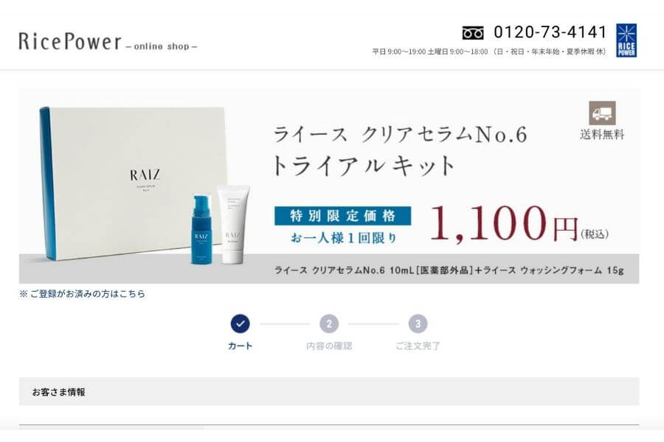Click the 特別限定価格 blue banner
This screenshot has width=664, height=442.
[x=342, y=216]
